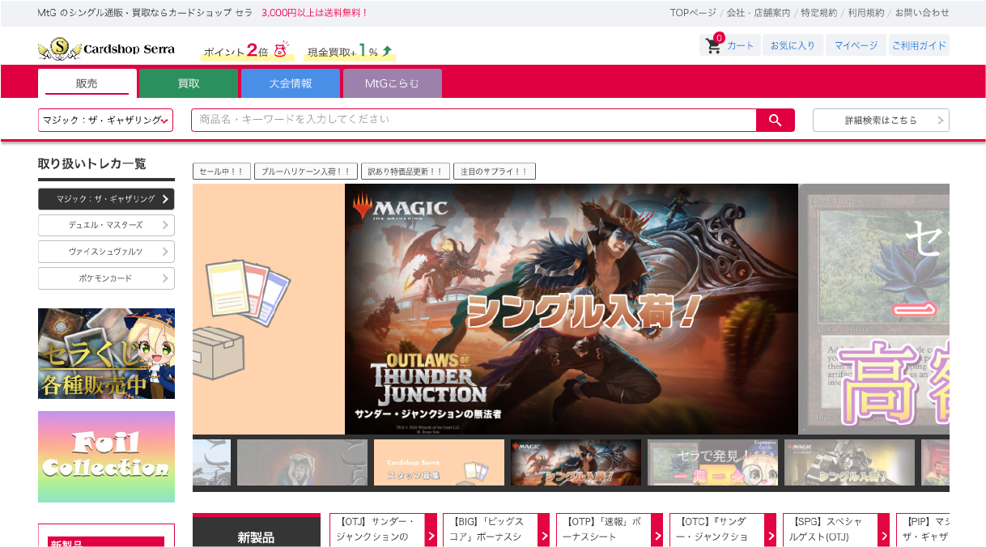
Task: Open the 利用規約 link
Action: click(x=866, y=13)
